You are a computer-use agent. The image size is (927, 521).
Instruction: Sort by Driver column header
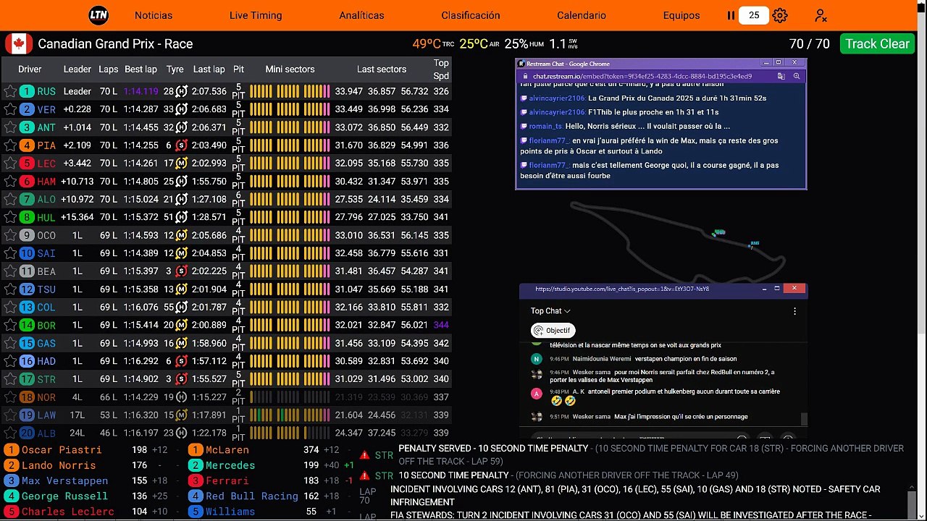pyautogui.click(x=30, y=69)
